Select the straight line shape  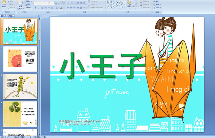tap(114, 2)
